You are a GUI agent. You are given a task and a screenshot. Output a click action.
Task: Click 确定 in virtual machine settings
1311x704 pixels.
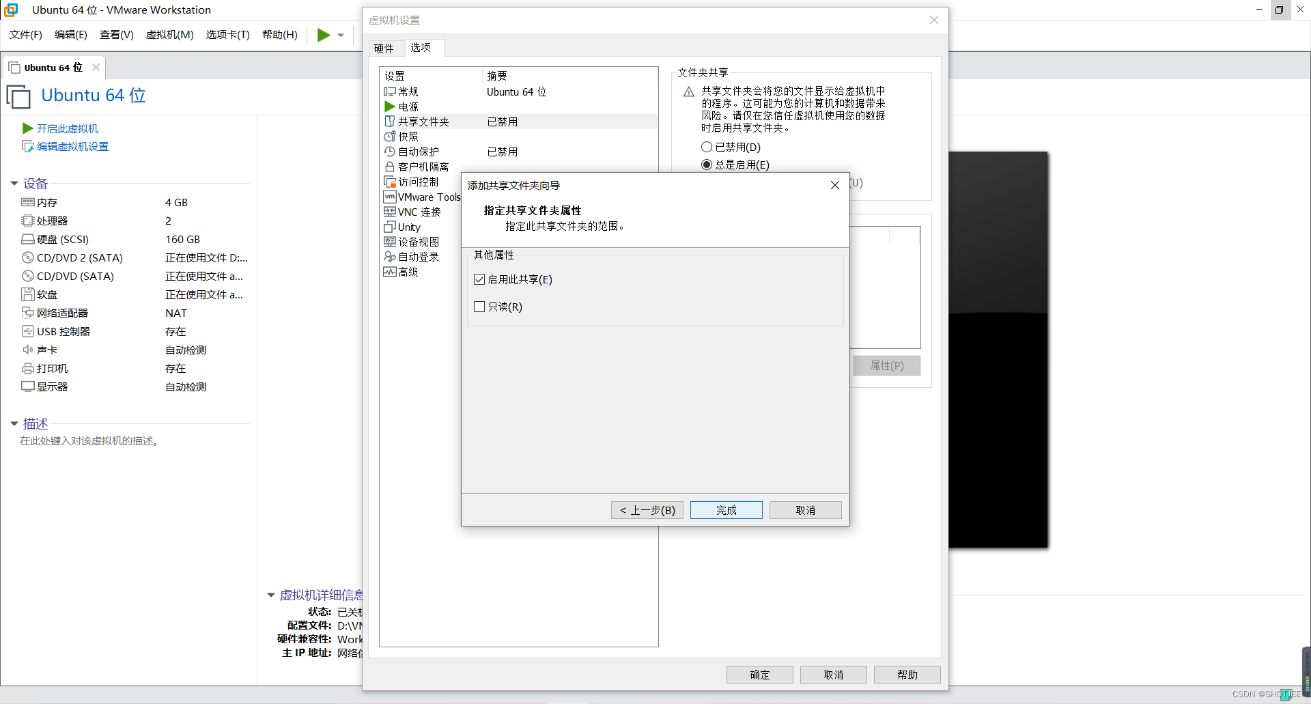[x=760, y=675]
